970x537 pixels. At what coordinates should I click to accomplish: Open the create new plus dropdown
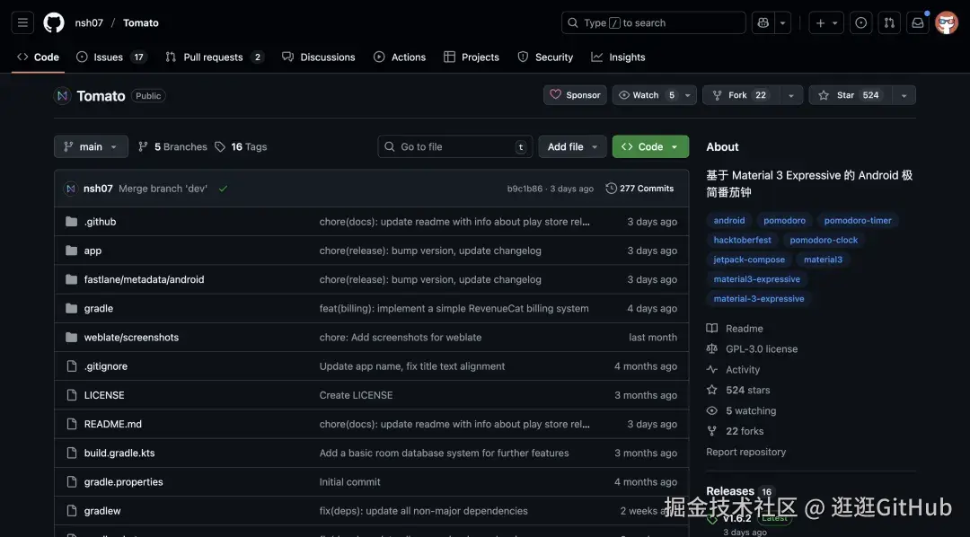tap(826, 22)
